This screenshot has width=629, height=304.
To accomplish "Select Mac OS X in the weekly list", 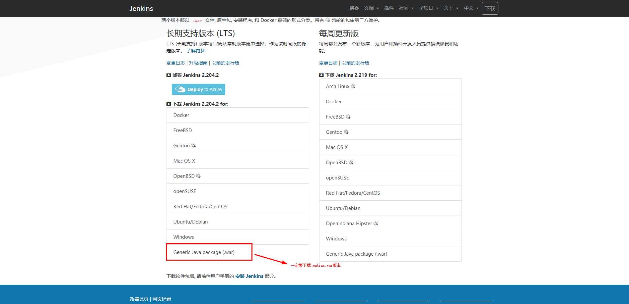I will (390, 147).
